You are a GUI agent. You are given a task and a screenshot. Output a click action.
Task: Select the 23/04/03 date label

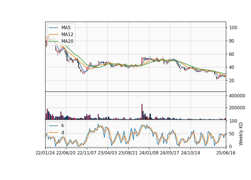click(x=107, y=153)
